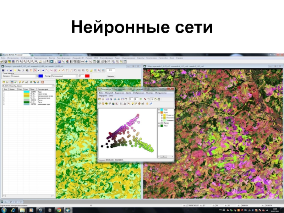Click the red contour color swatch
The image size is (284, 213).
pos(87,76)
